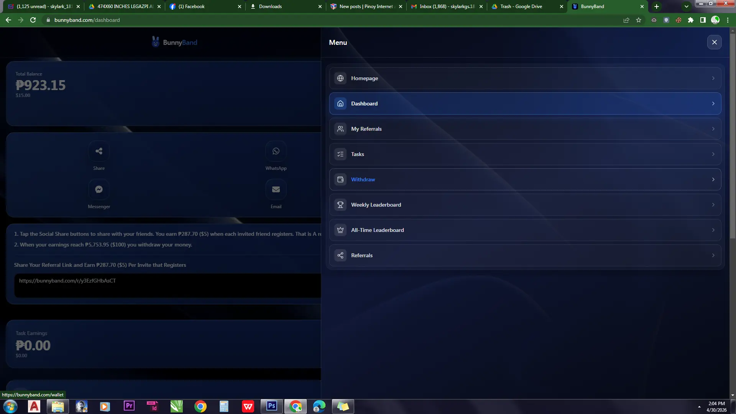Switch to the Downloads tab
736x414 pixels.
286,7
